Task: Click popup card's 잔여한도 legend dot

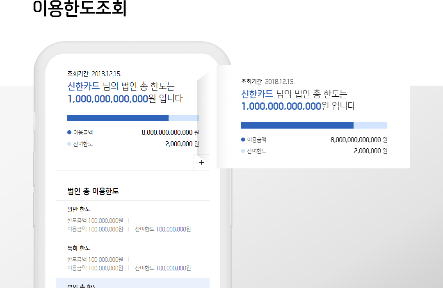Action: tap(243, 151)
